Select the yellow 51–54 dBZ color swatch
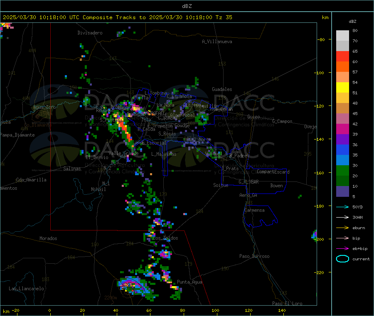The height and width of the screenshot is (316, 374). coord(342,88)
